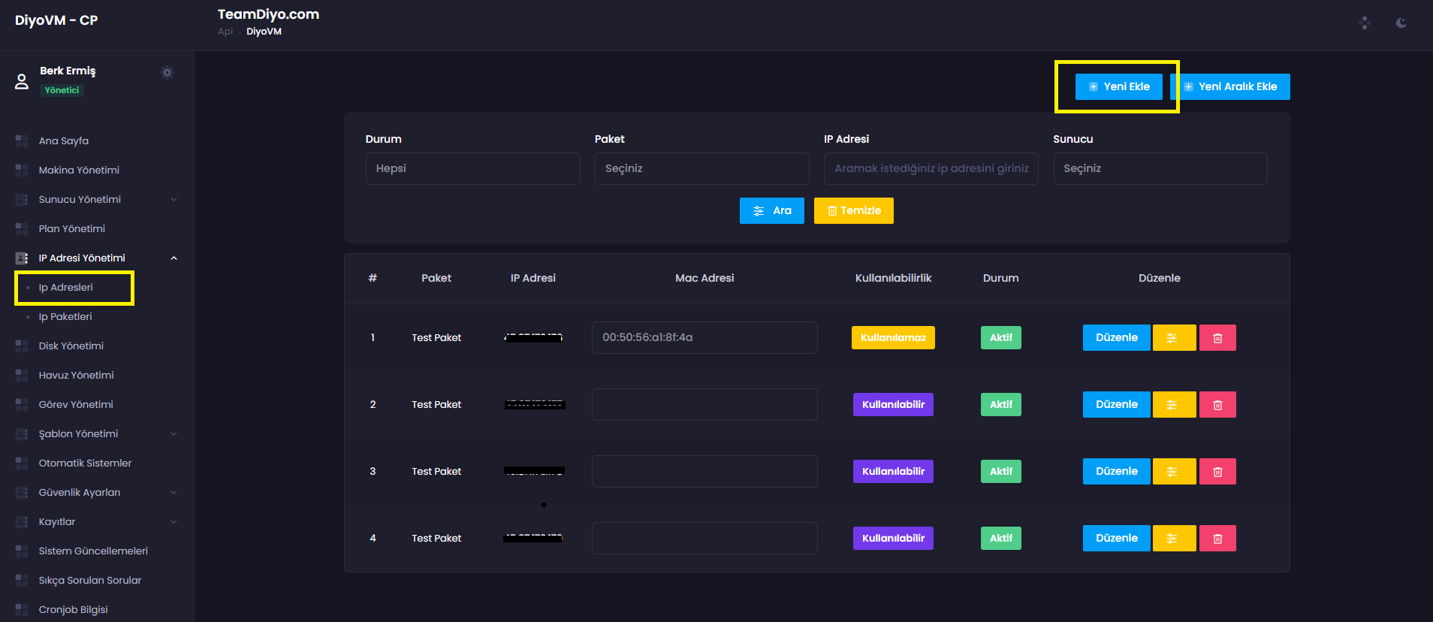This screenshot has height=622, width=1433.
Task: Click the icon beside Kayıtlar
Action: (x=22, y=521)
